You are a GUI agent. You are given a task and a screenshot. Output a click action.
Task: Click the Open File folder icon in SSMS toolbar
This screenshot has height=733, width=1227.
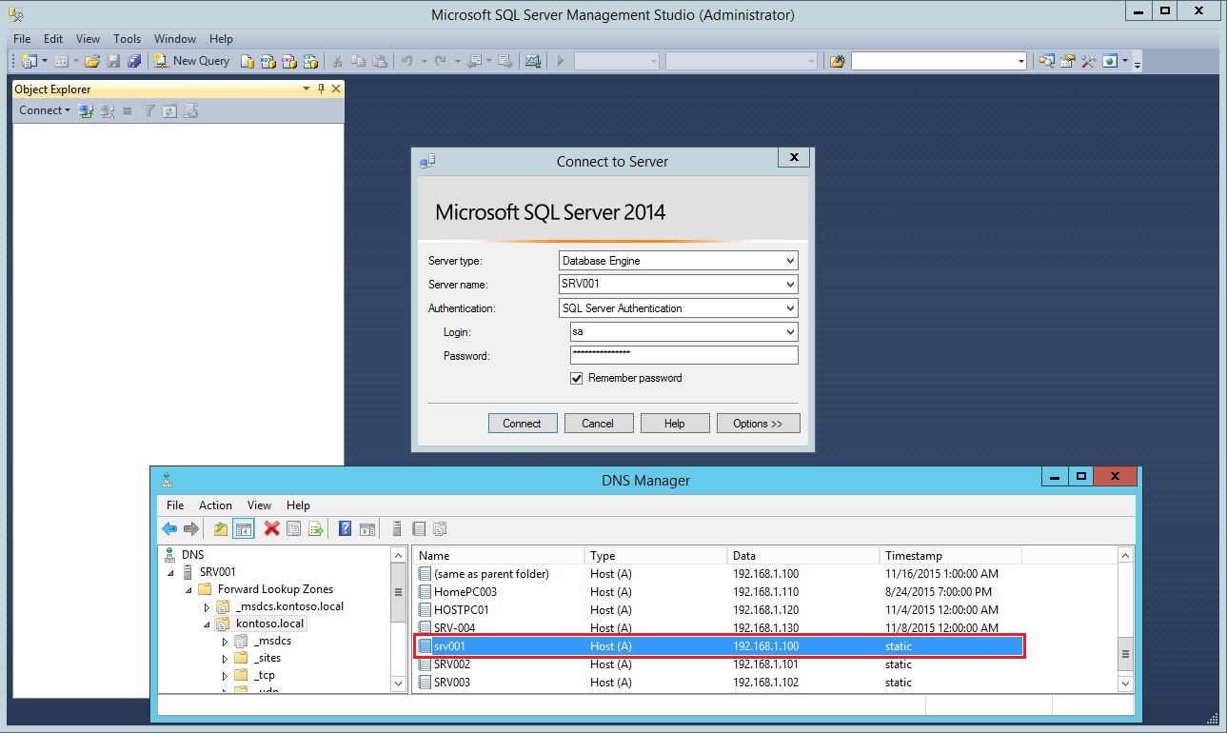coord(92,61)
